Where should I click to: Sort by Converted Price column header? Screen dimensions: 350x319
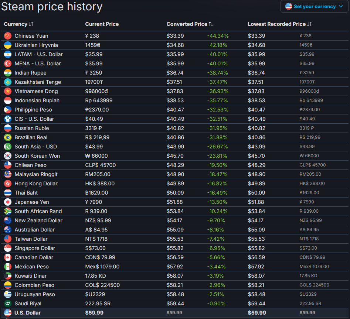pos(190,24)
